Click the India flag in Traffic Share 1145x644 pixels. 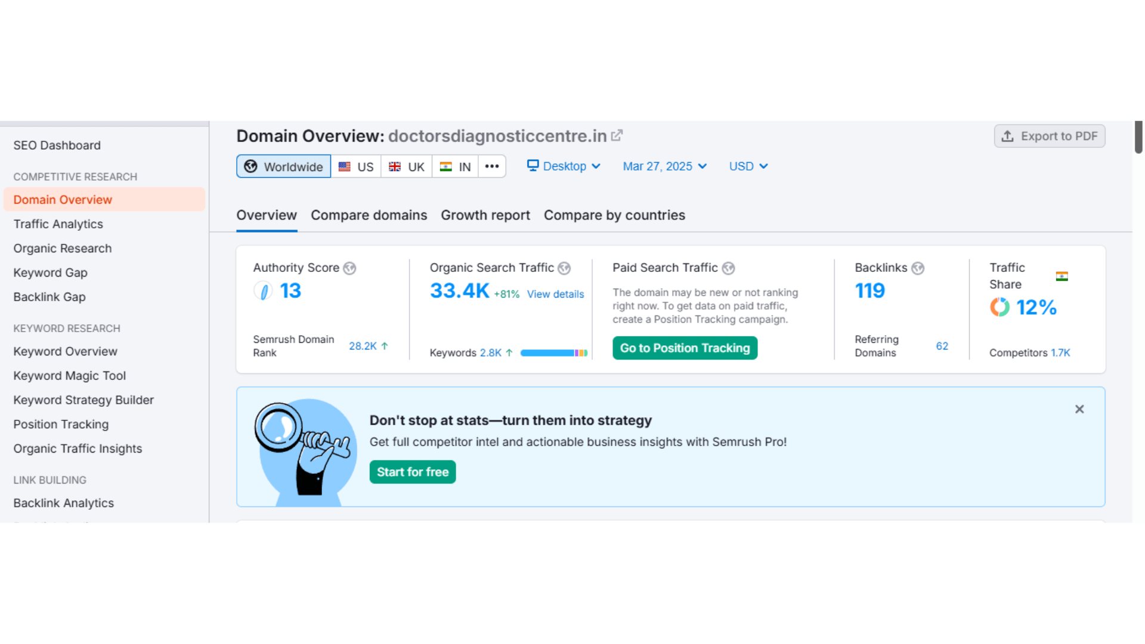[x=1062, y=276]
